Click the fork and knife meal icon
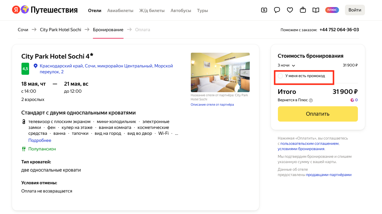Image resolution: width=382 pixels, height=214 pixels. click(x=24, y=149)
